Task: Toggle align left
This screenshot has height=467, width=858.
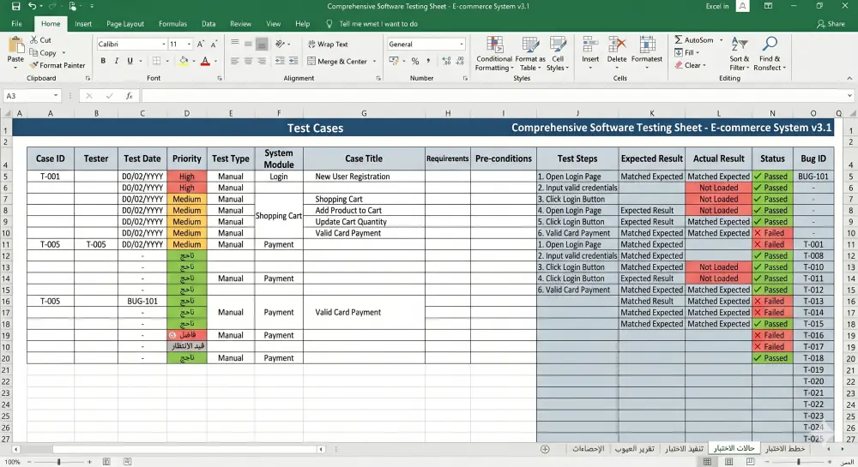Action: tap(235, 61)
